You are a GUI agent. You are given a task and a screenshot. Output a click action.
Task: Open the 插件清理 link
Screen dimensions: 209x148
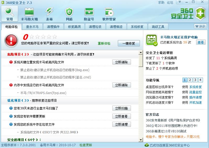tap(195, 97)
